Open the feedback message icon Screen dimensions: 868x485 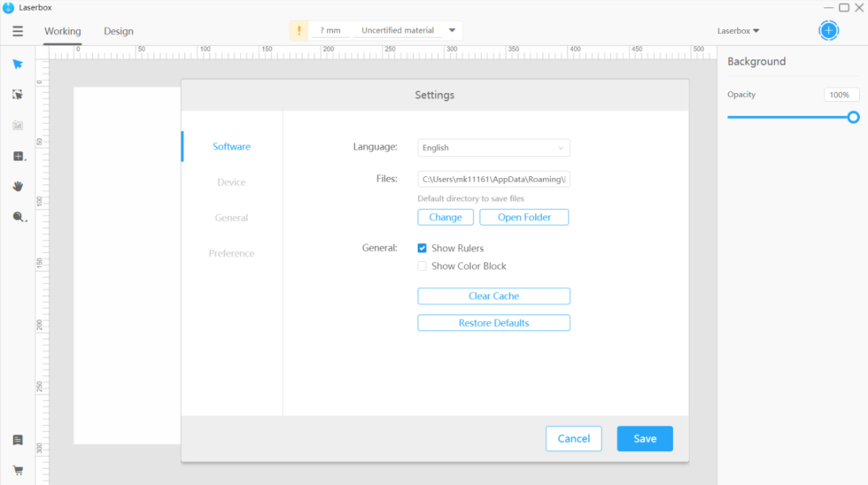pos(18,440)
